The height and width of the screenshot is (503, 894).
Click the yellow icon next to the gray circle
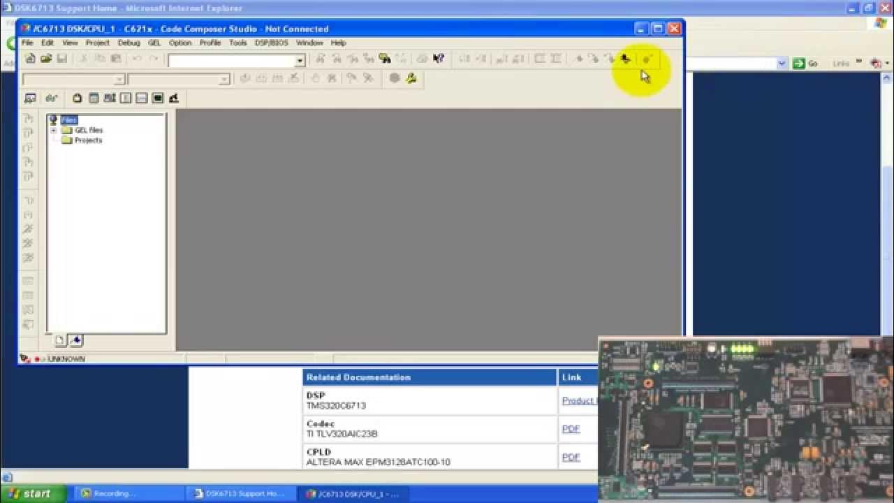click(x=411, y=78)
